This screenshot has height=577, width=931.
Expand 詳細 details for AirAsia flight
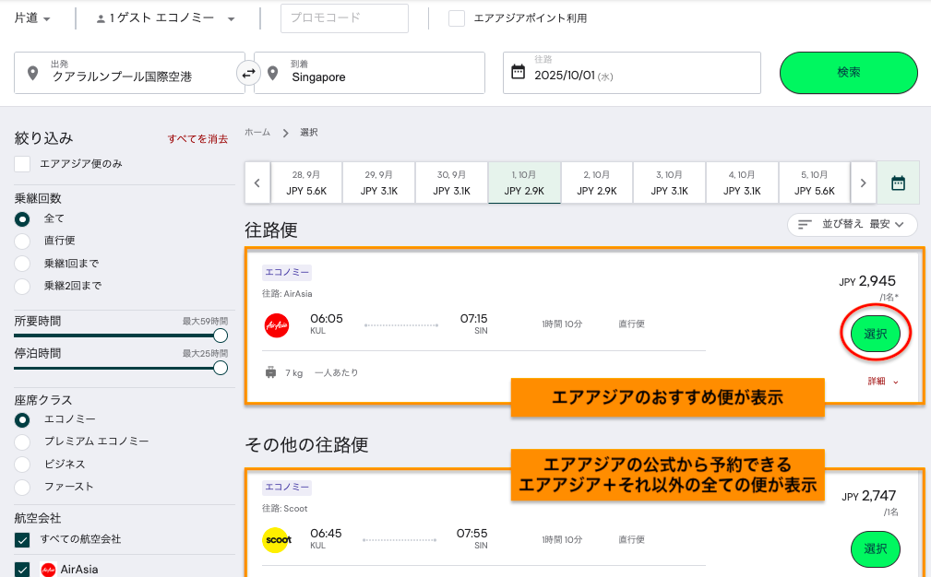(883, 382)
